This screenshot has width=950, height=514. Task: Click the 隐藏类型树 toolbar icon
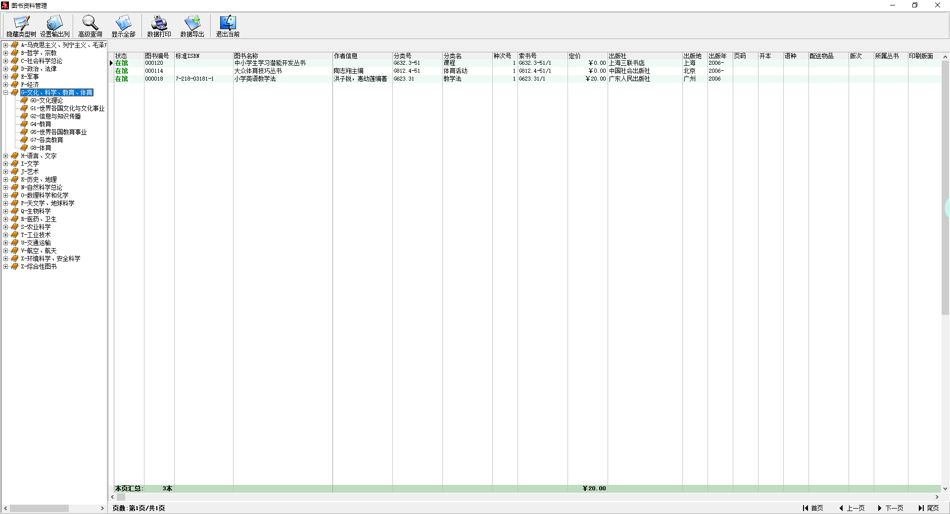pyautogui.click(x=21, y=26)
